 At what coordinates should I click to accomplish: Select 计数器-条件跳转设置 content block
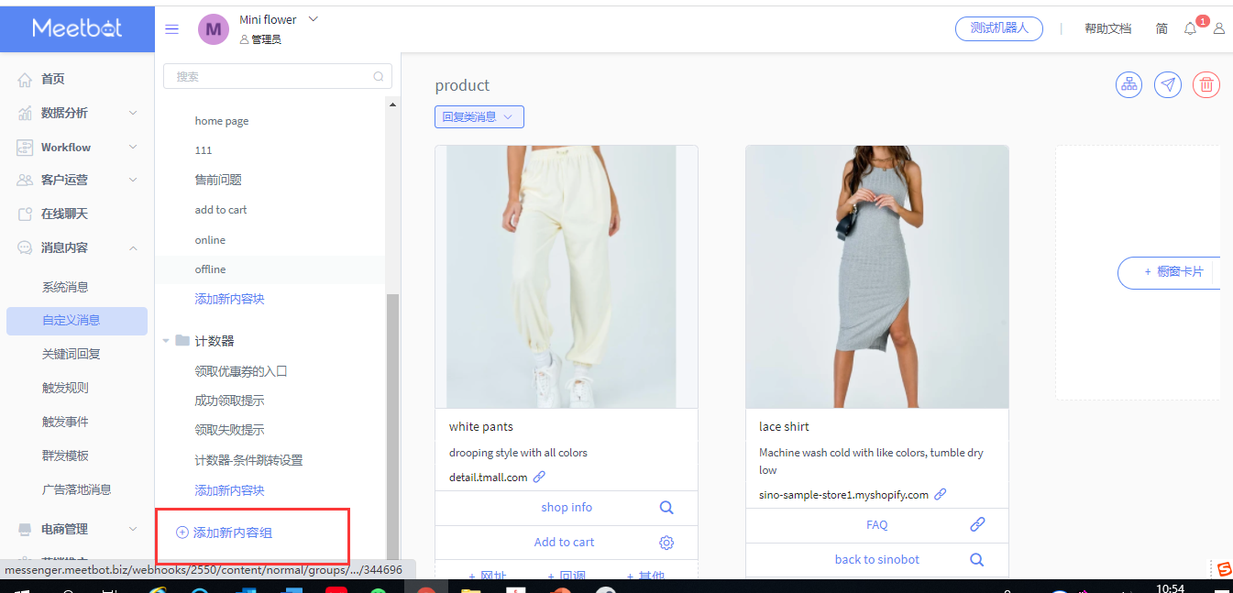click(x=248, y=460)
